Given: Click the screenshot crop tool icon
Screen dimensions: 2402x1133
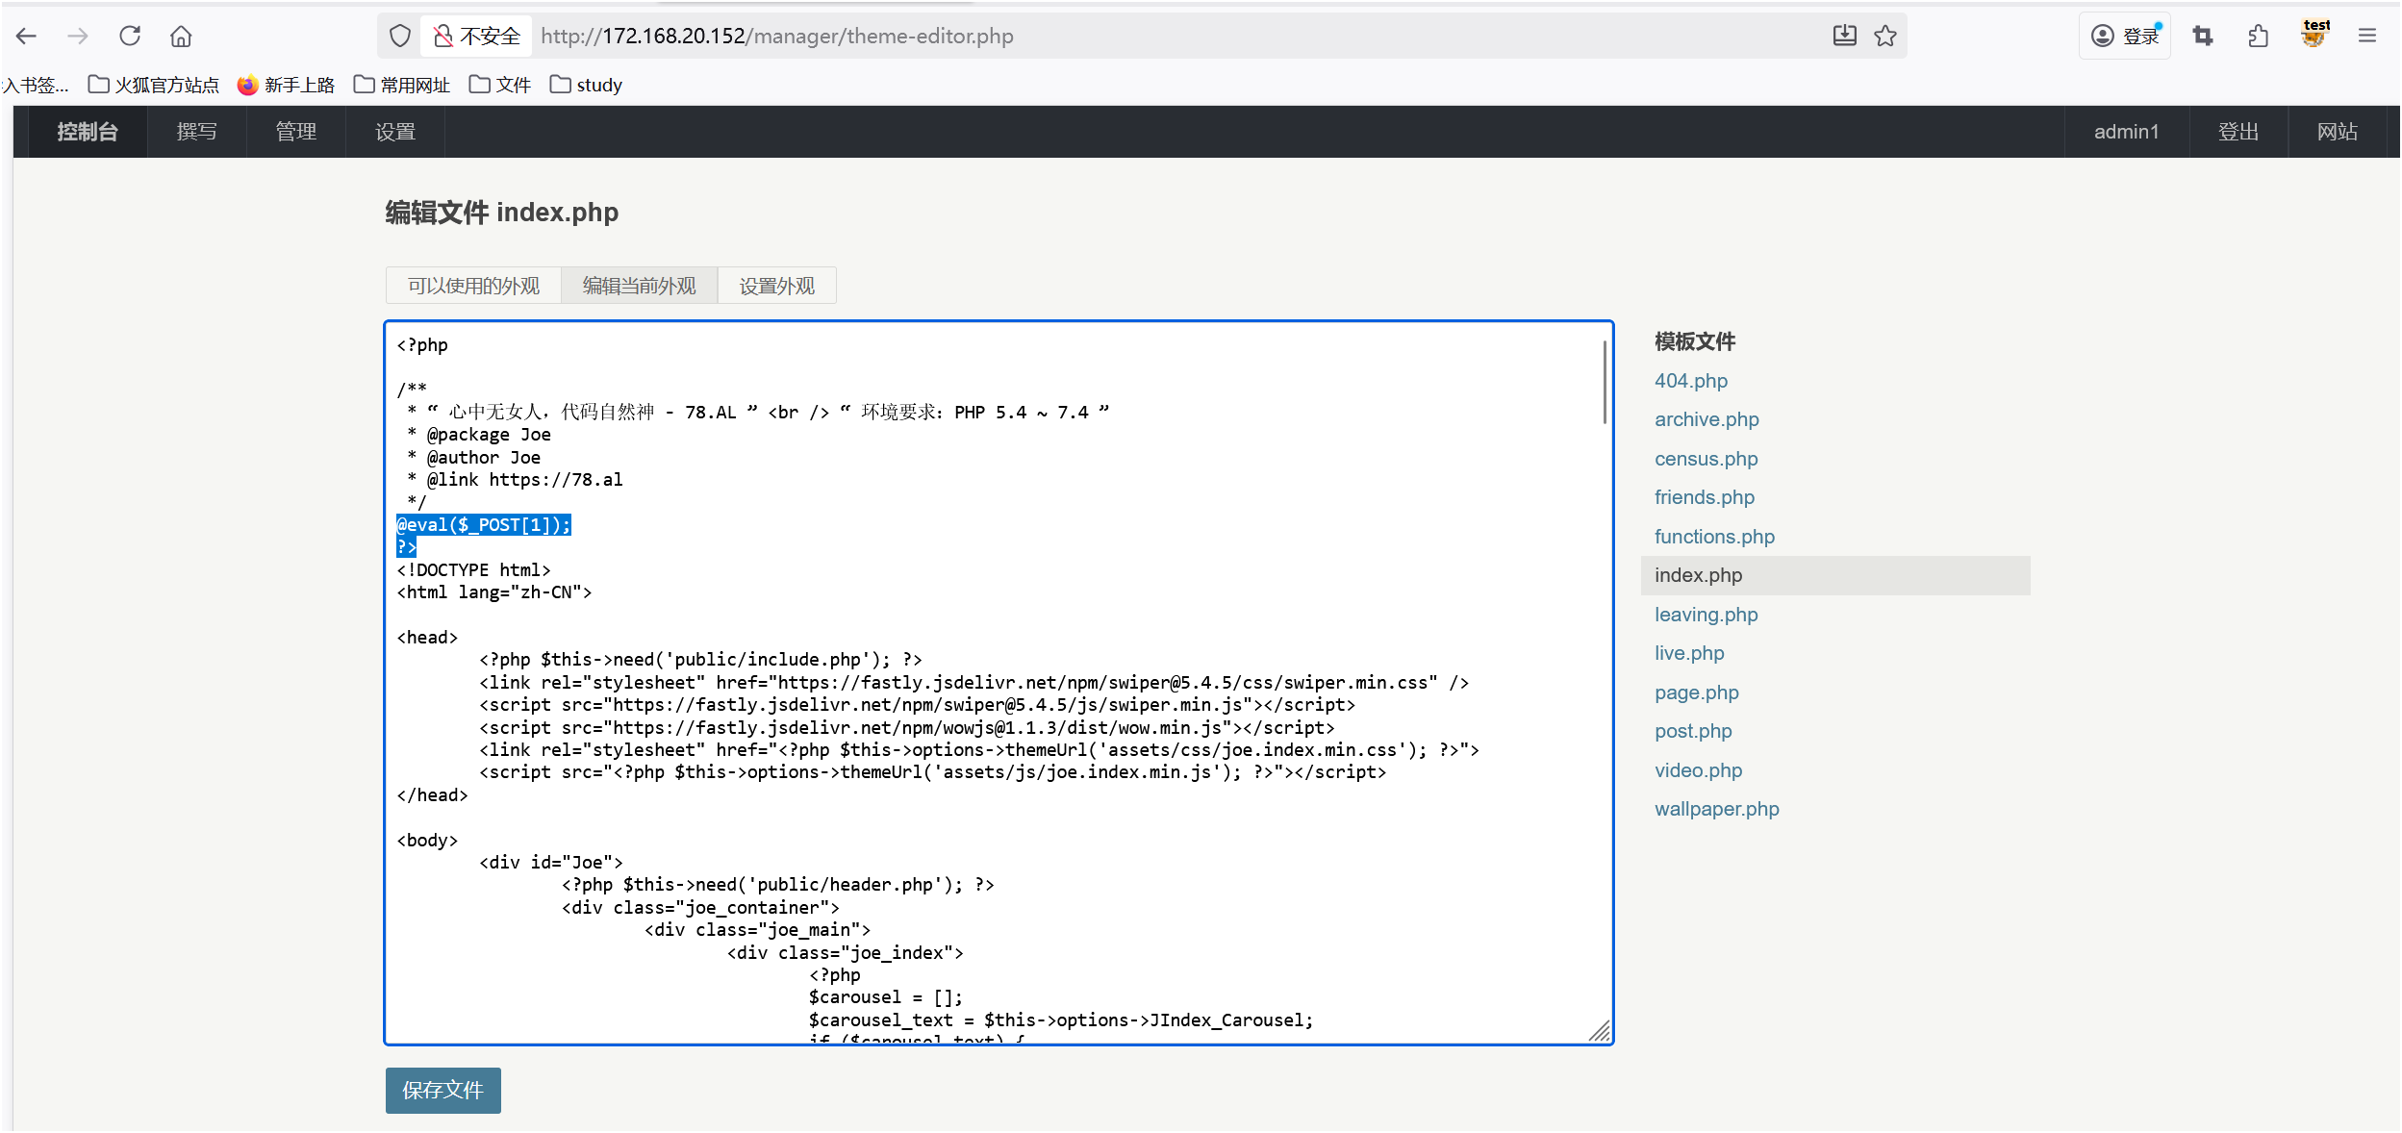Looking at the screenshot, I should pos(2203,37).
